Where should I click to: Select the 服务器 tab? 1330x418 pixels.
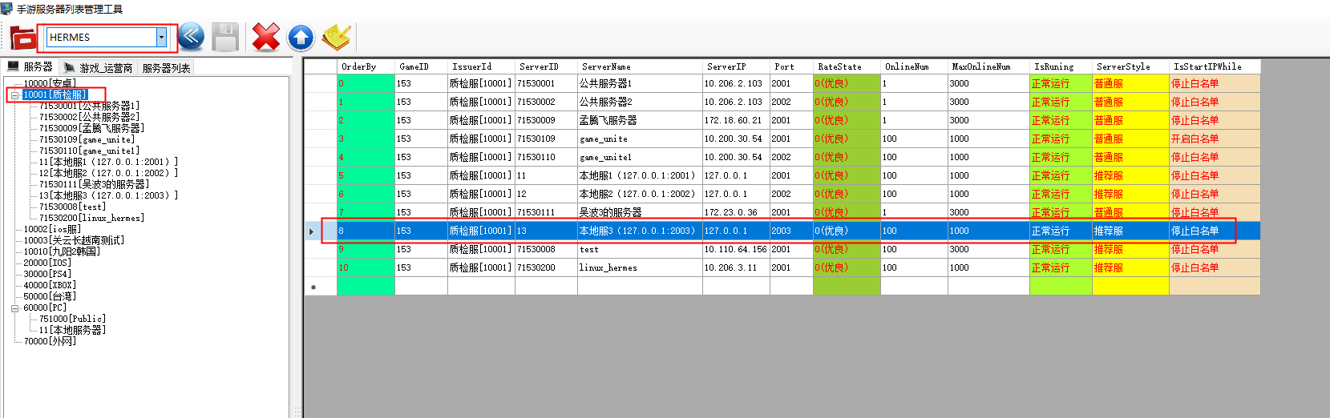click(30, 67)
